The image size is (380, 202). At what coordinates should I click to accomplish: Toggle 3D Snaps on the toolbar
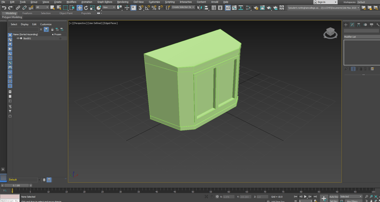(141, 8)
